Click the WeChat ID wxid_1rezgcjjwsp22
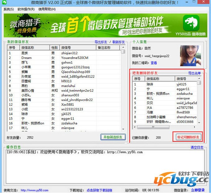Viewport: 211px width, 193px height. tap(157, 56)
